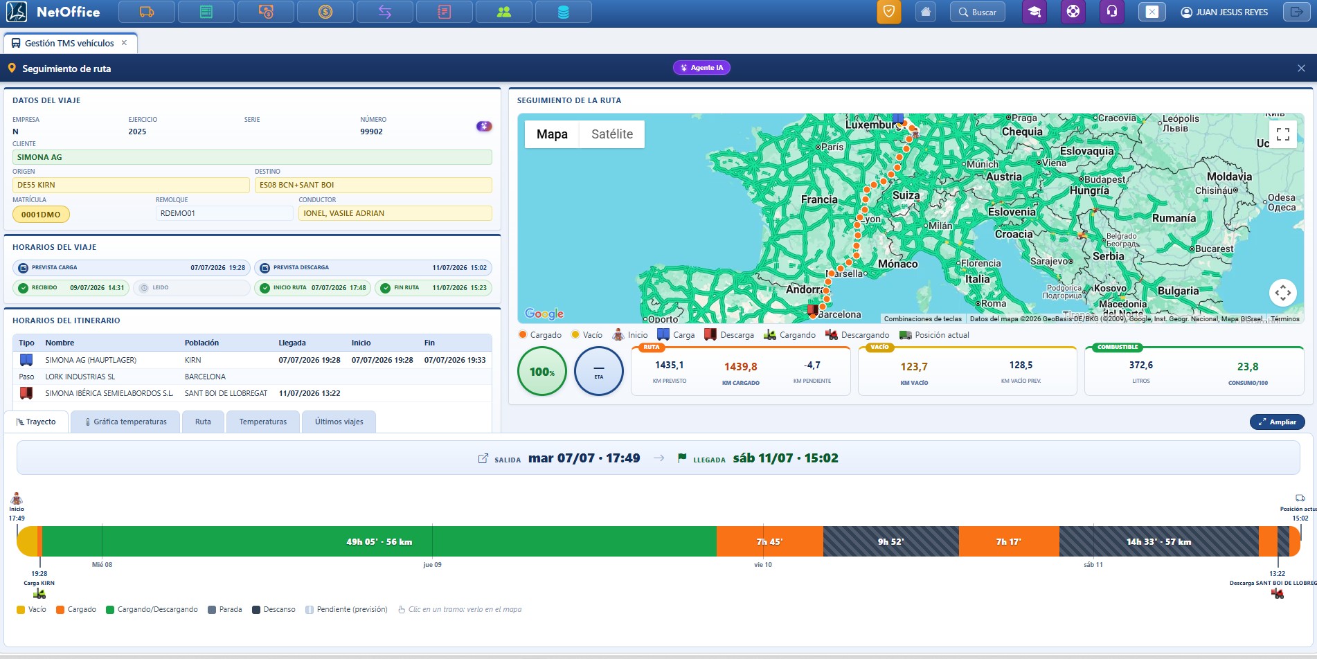Open the Trayecto tab
The height and width of the screenshot is (659, 1317).
coord(36,422)
